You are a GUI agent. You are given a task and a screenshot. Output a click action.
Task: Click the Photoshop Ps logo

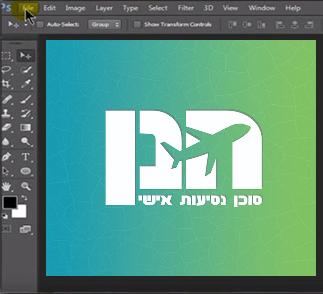[x=6, y=8]
